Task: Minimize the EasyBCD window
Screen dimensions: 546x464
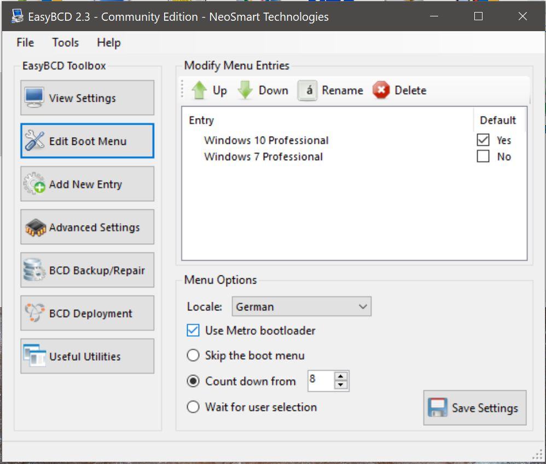Action: (434, 16)
